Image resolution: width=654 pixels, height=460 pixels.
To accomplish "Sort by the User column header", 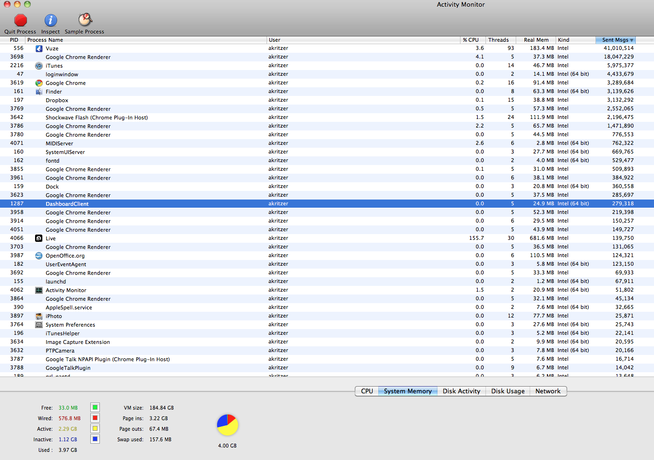I will click(x=363, y=40).
